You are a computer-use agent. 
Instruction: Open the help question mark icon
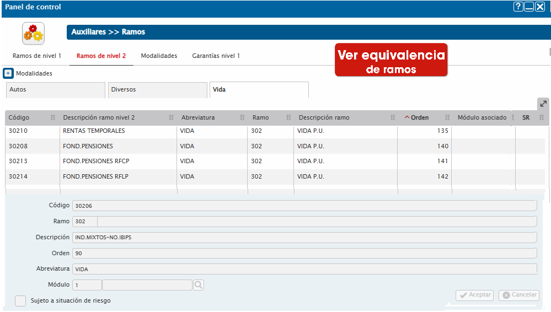[x=518, y=7]
